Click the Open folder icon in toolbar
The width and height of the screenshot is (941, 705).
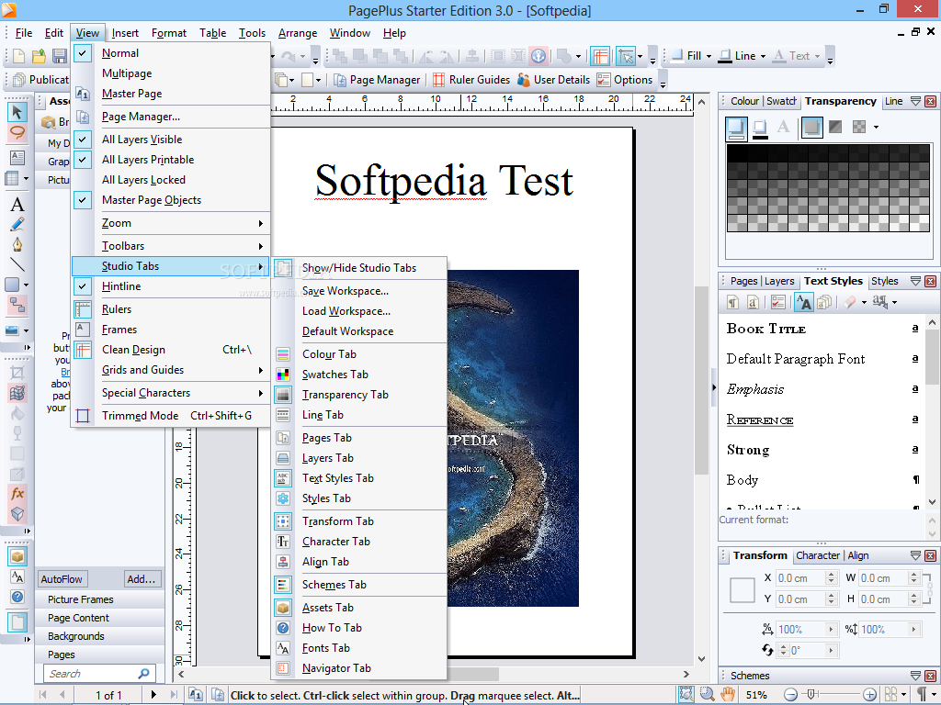click(39, 56)
